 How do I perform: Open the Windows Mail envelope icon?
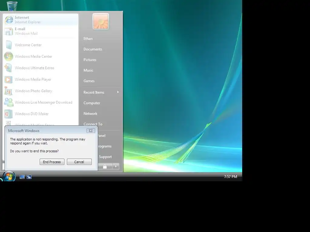[8, 31]
